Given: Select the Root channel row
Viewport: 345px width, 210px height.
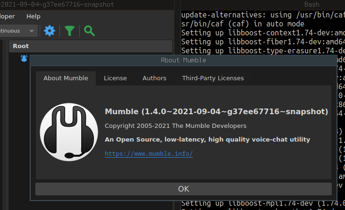Looking at the screenshot, I should (x=91, y=46).
